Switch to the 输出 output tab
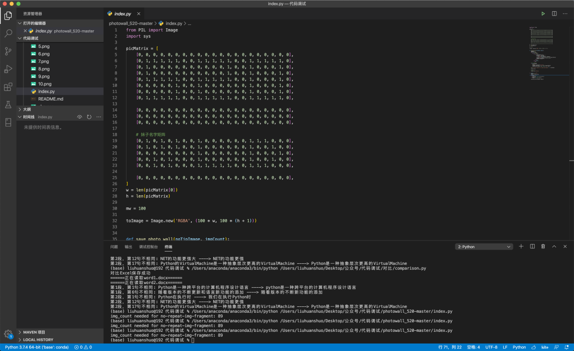This screenshot has width=574, height=351. point(129,247)
